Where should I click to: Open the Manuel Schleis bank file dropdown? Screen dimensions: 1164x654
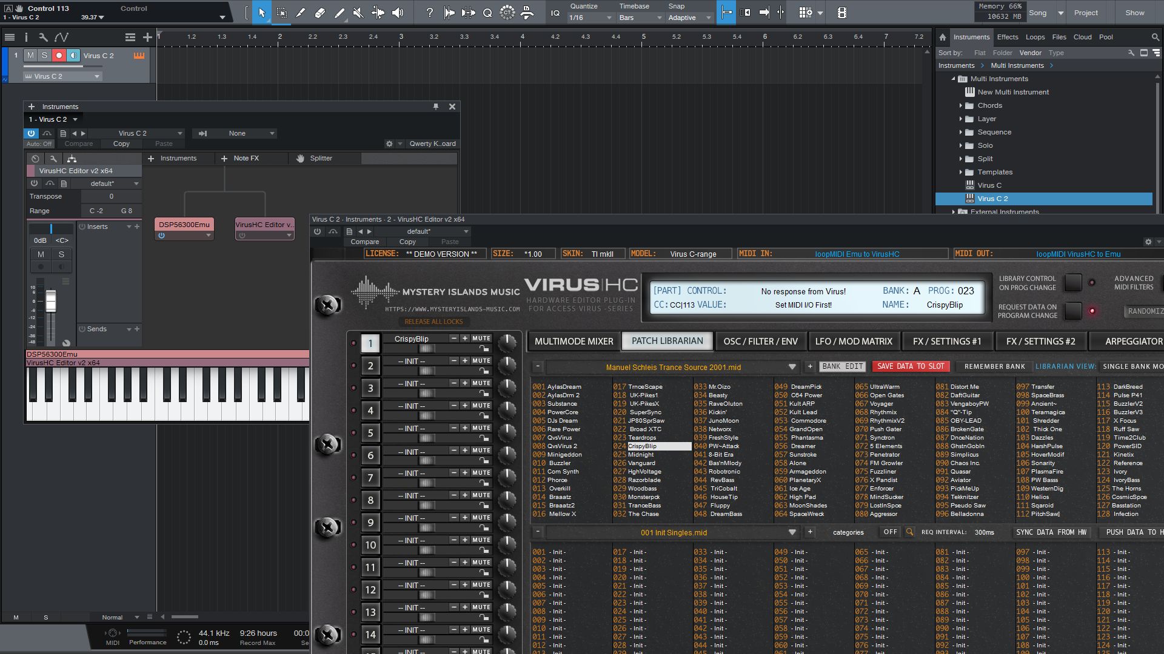coord(792,367)
